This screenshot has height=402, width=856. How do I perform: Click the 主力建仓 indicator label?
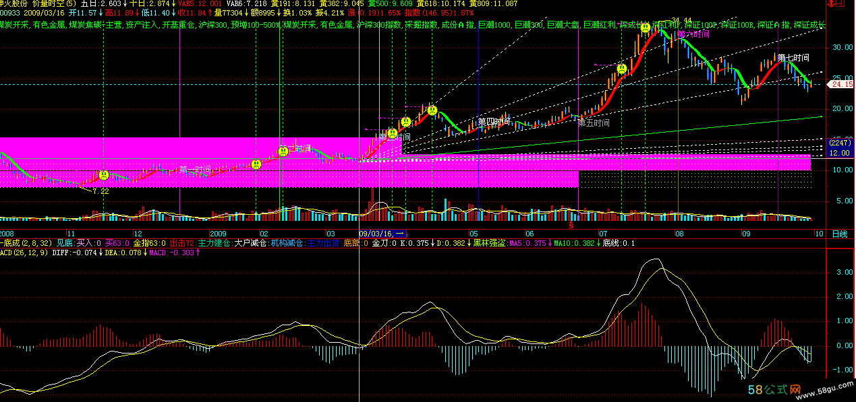[x=215, y=243]
